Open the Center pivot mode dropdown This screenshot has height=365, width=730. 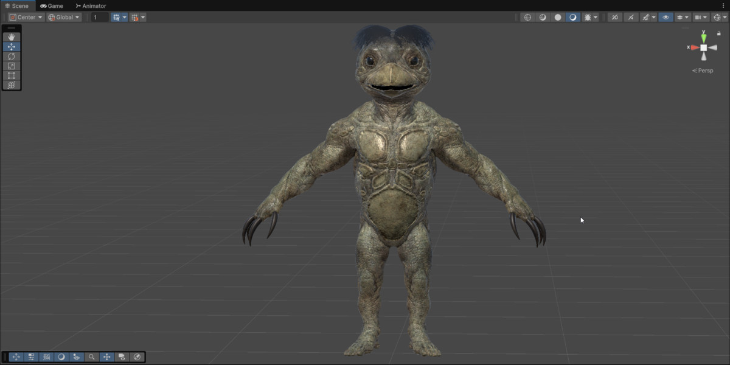(26, 17)
